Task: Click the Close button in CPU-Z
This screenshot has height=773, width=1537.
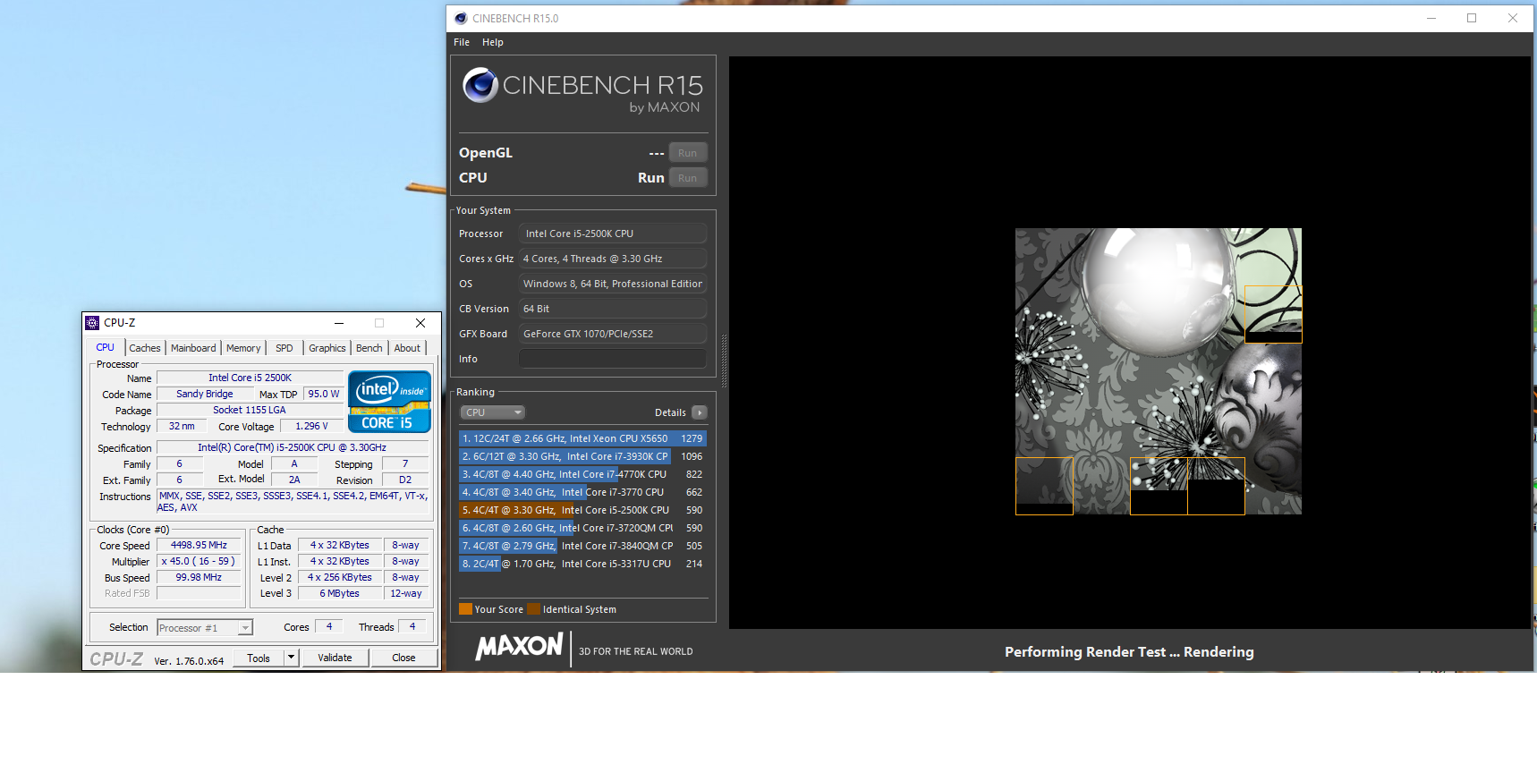Action: click(403, 658)
